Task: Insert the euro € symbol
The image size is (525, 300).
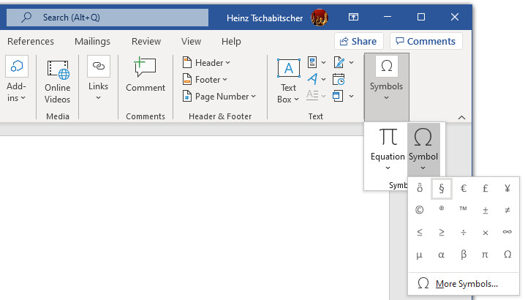Action: pyautogui.click(x=464, y=189)
